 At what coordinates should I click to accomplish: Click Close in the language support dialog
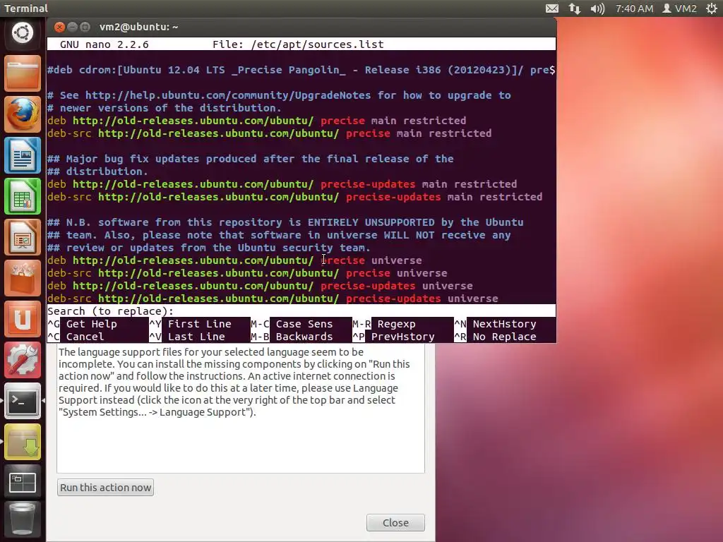tap(395, 523)
